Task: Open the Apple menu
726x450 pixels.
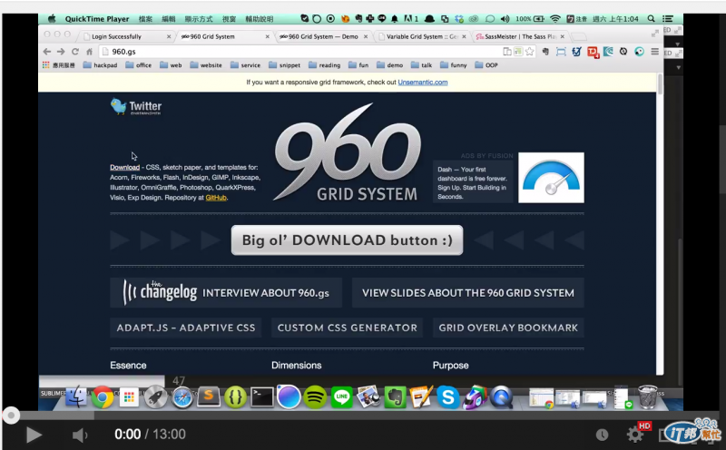Action: (x=52, y=18)
